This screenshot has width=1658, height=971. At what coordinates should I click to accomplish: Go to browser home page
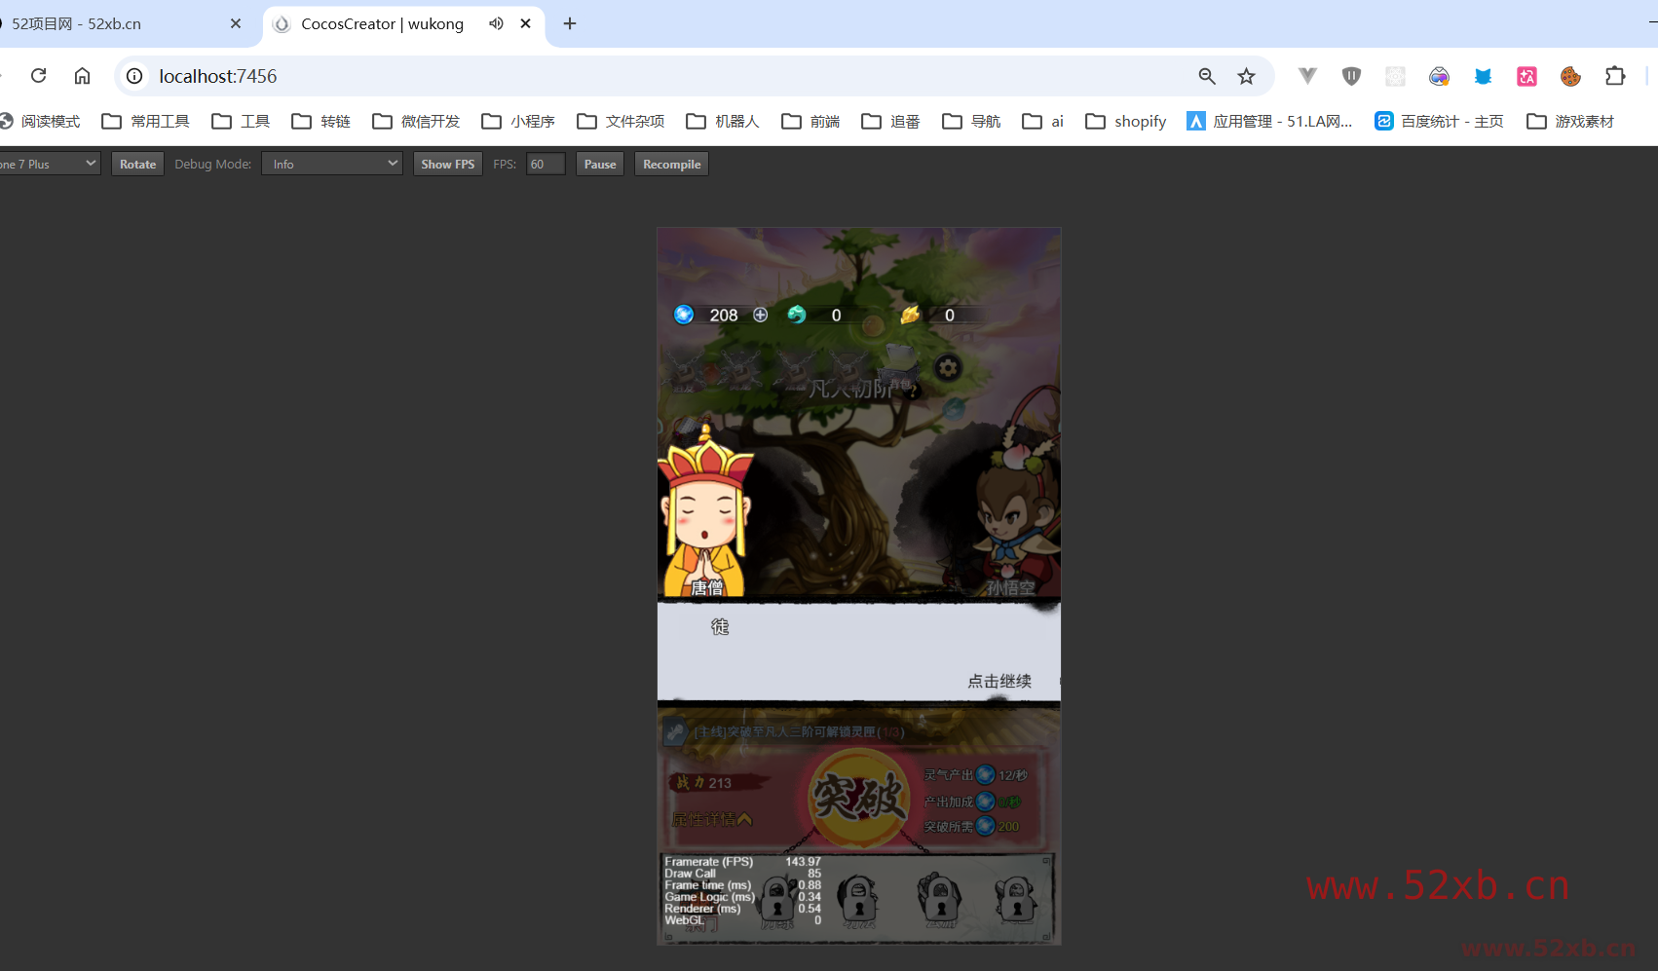[x=83, y=76]
